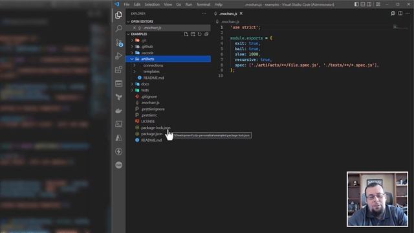
Task: Open README.md inside artifacts folder
Action: click(153, 78)
